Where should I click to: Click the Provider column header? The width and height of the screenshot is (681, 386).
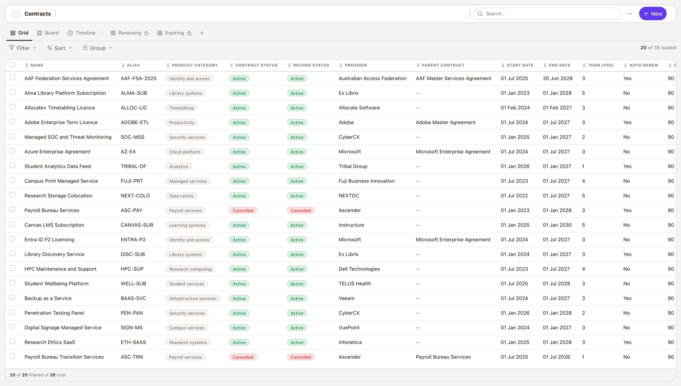point(356,65)
